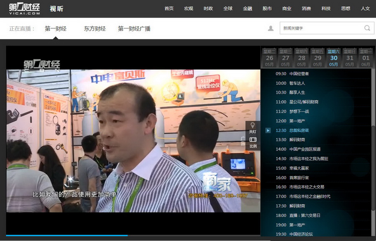Click the video progress bar
376x241 pixels.
[x=133, y=236]
